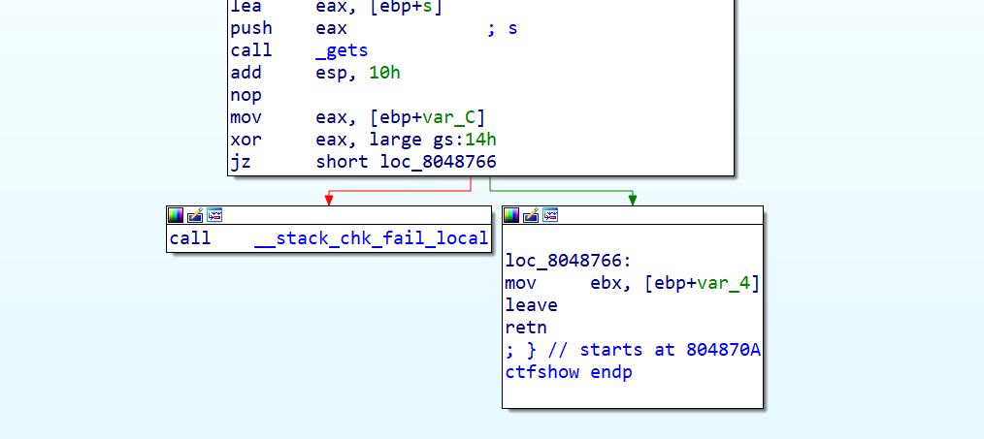Click the ctfshow endp line

click(568, 372)
